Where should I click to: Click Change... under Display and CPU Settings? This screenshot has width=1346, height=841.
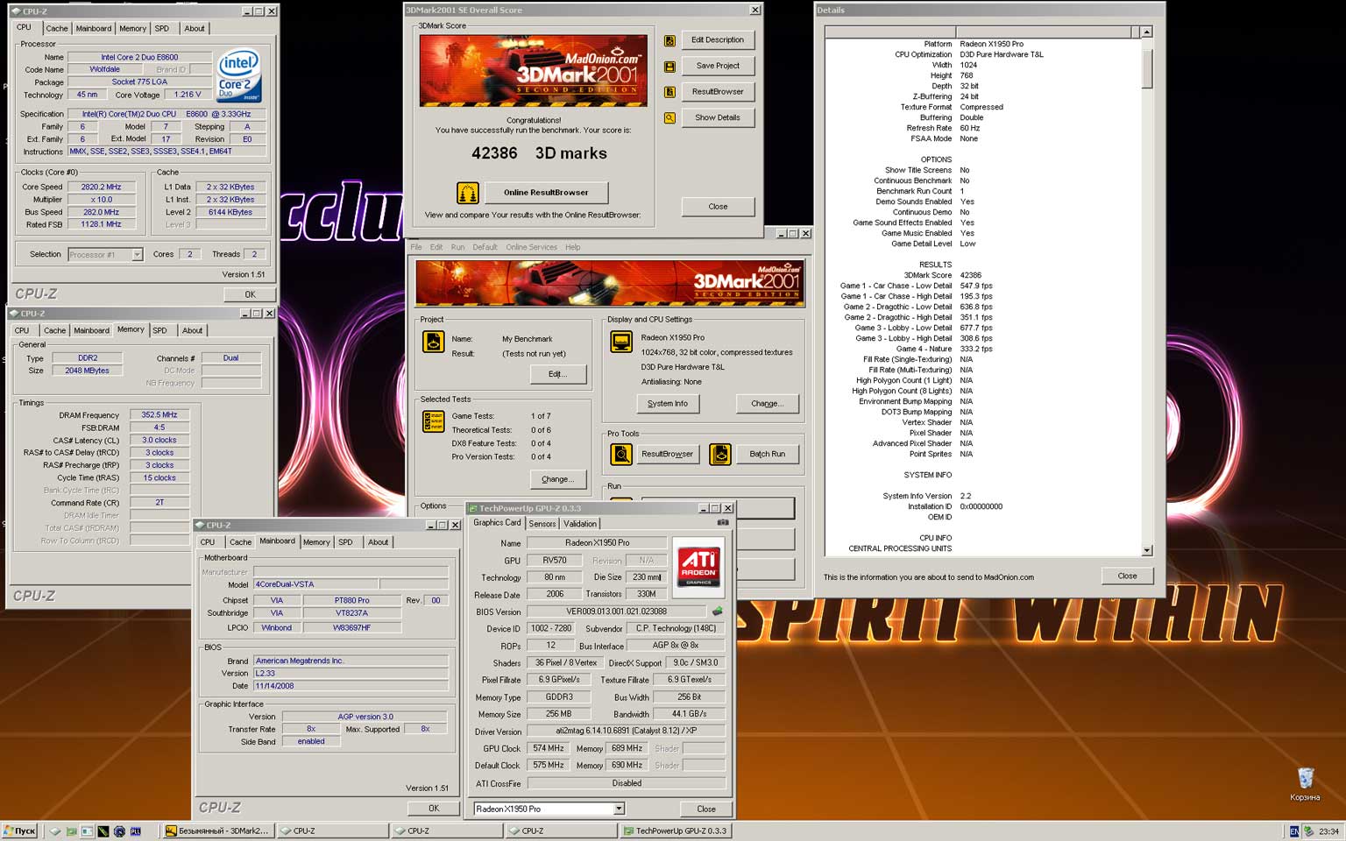(x=767, y=404)
